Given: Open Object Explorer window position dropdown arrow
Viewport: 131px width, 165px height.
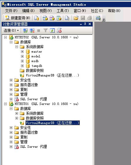Looking at the screenshot, I should [81, 24].
